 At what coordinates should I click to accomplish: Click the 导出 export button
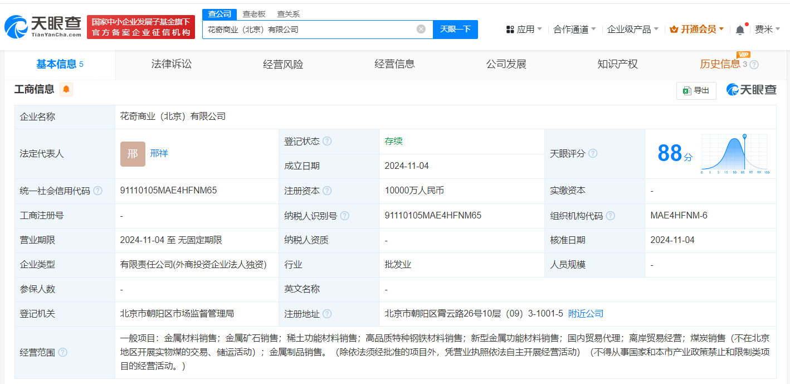(x=696, y=90)
